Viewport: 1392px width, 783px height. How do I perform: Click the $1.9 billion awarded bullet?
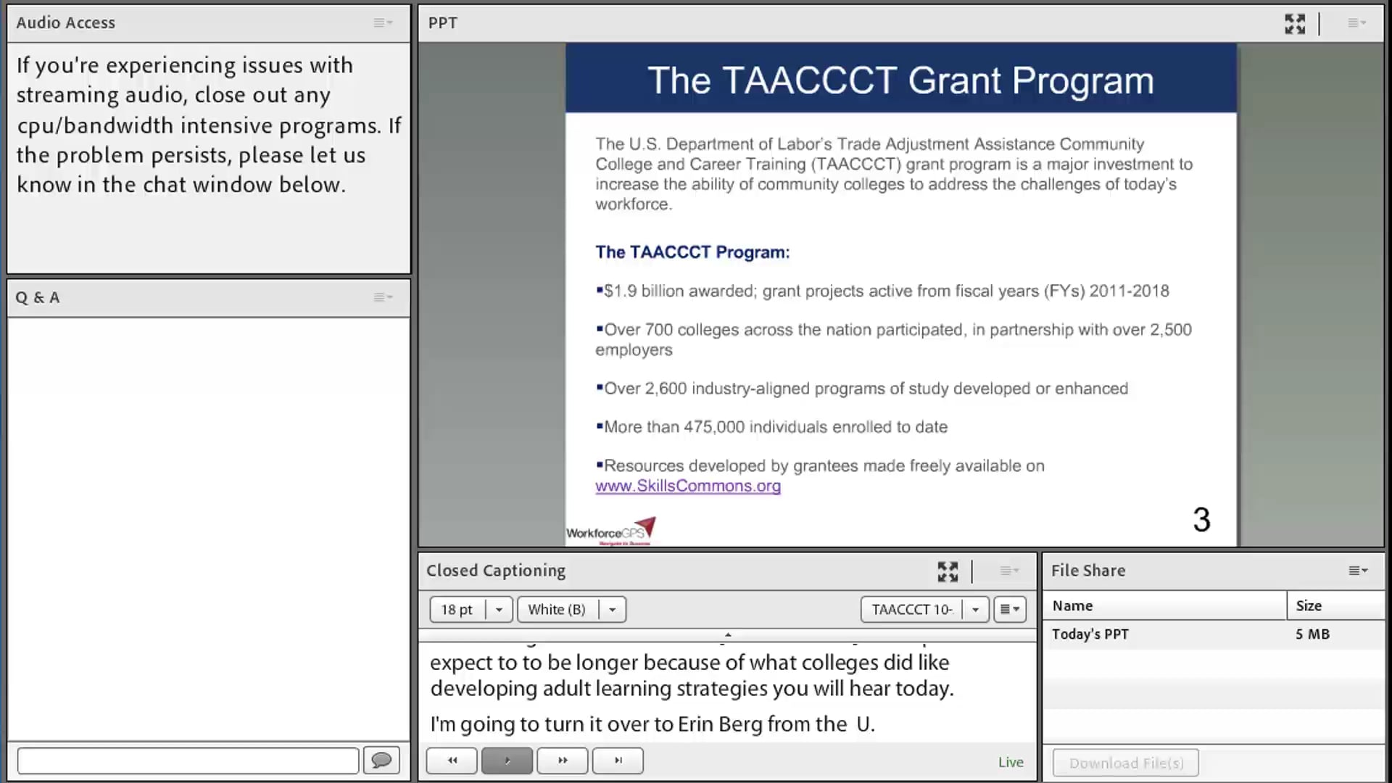[882, 291]
